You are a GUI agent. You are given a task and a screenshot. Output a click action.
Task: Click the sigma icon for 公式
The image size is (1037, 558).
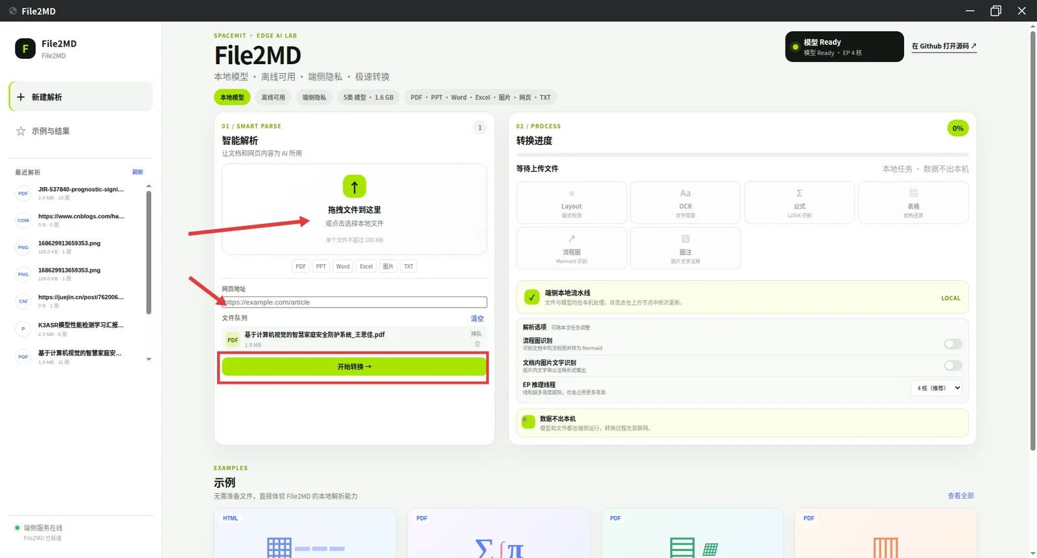point(800,193)
